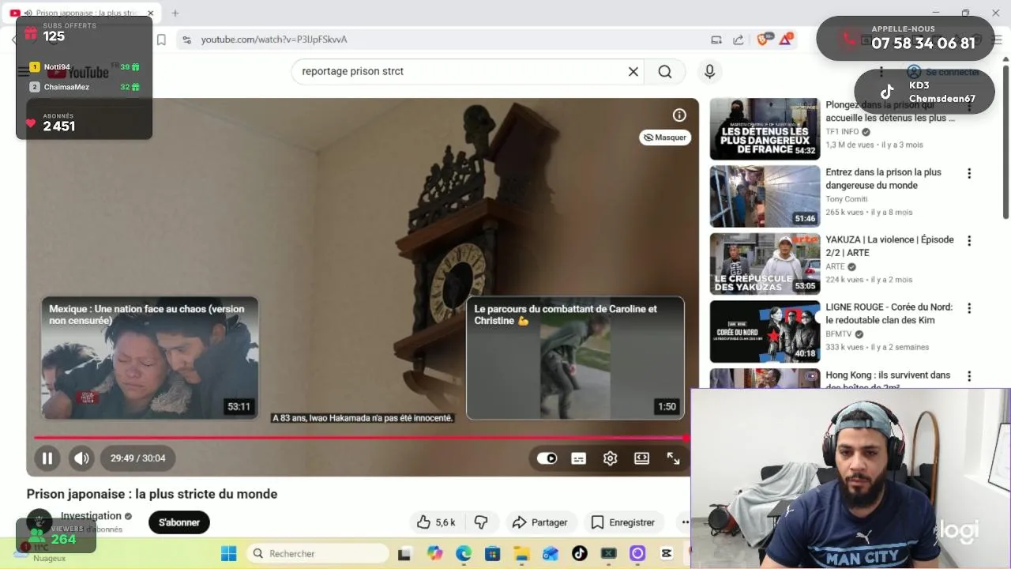Open options menu for Entrez dans la prison video

969,173
